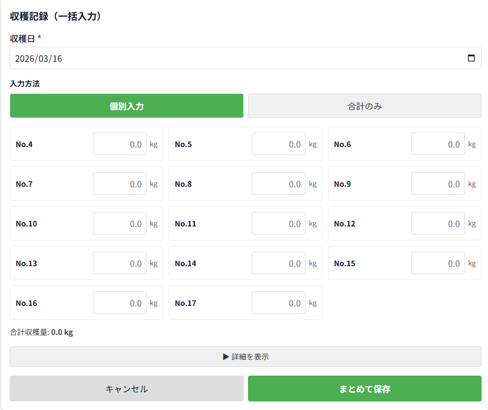Select the No.10 harvest weight field
Image resolution: width=488 pixels, height=410 pixels.
(119, 224)
